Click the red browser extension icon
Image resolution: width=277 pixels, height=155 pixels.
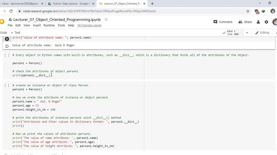coord(257,12)
